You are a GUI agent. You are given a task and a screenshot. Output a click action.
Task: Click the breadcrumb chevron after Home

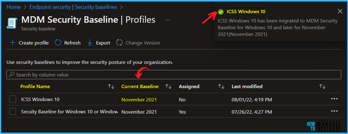point(25,7)
